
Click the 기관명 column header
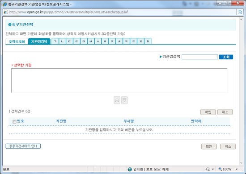pos(61,121)
